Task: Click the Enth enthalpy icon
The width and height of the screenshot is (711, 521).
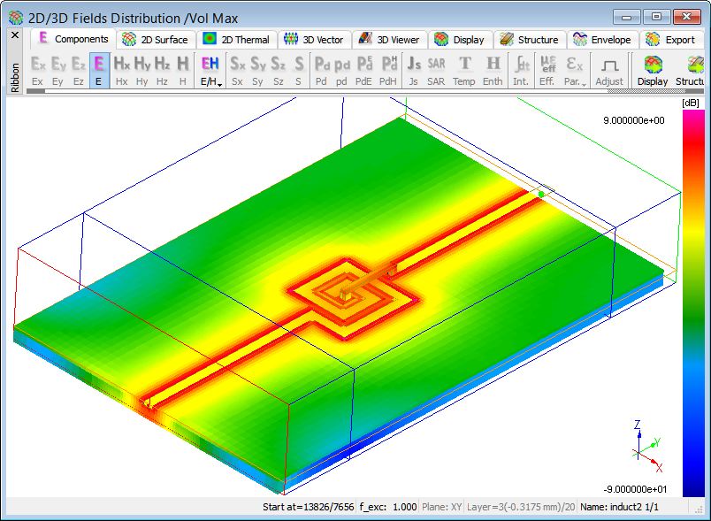Action: [493, 70]
